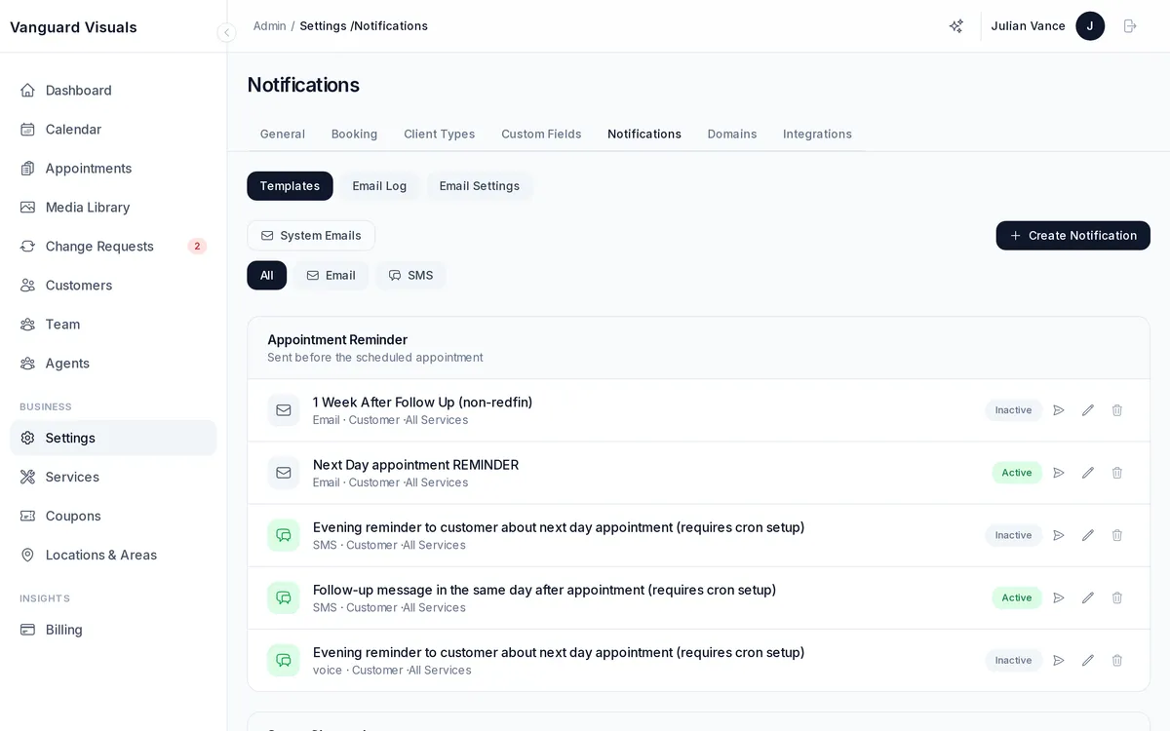Filter templates by Email
1170x731 pixels.
click(331, 276)
